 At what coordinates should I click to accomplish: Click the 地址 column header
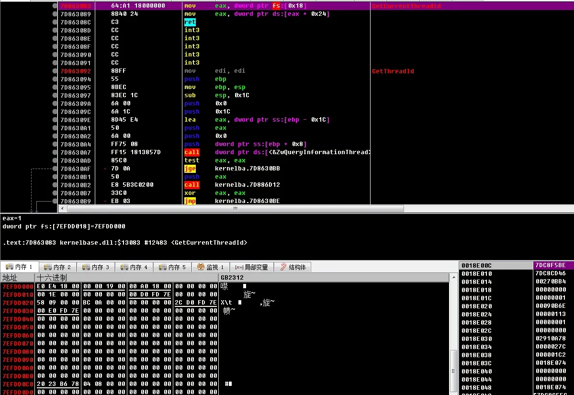[x=17, y=278]
